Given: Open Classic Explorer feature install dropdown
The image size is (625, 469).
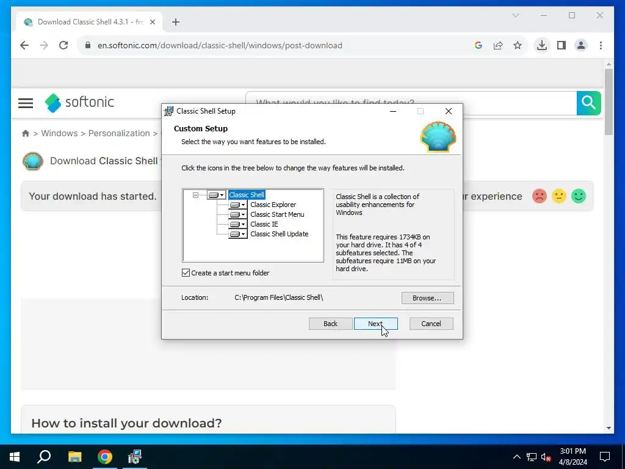Looking at the screenshot, I should pyautogui.click(x=237, y=205).
